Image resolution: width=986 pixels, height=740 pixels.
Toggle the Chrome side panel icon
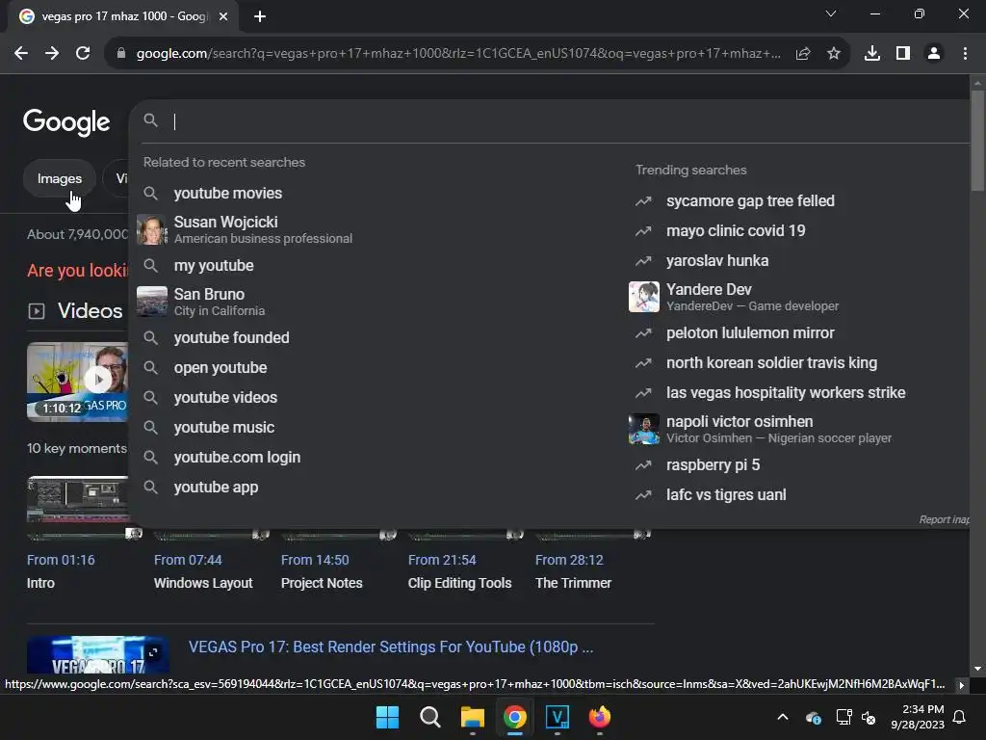click(903, 54)
